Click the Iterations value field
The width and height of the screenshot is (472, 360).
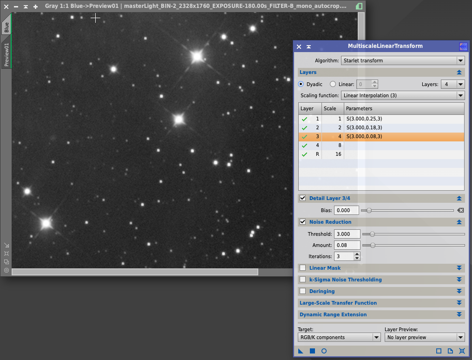(x=344, y=256)
